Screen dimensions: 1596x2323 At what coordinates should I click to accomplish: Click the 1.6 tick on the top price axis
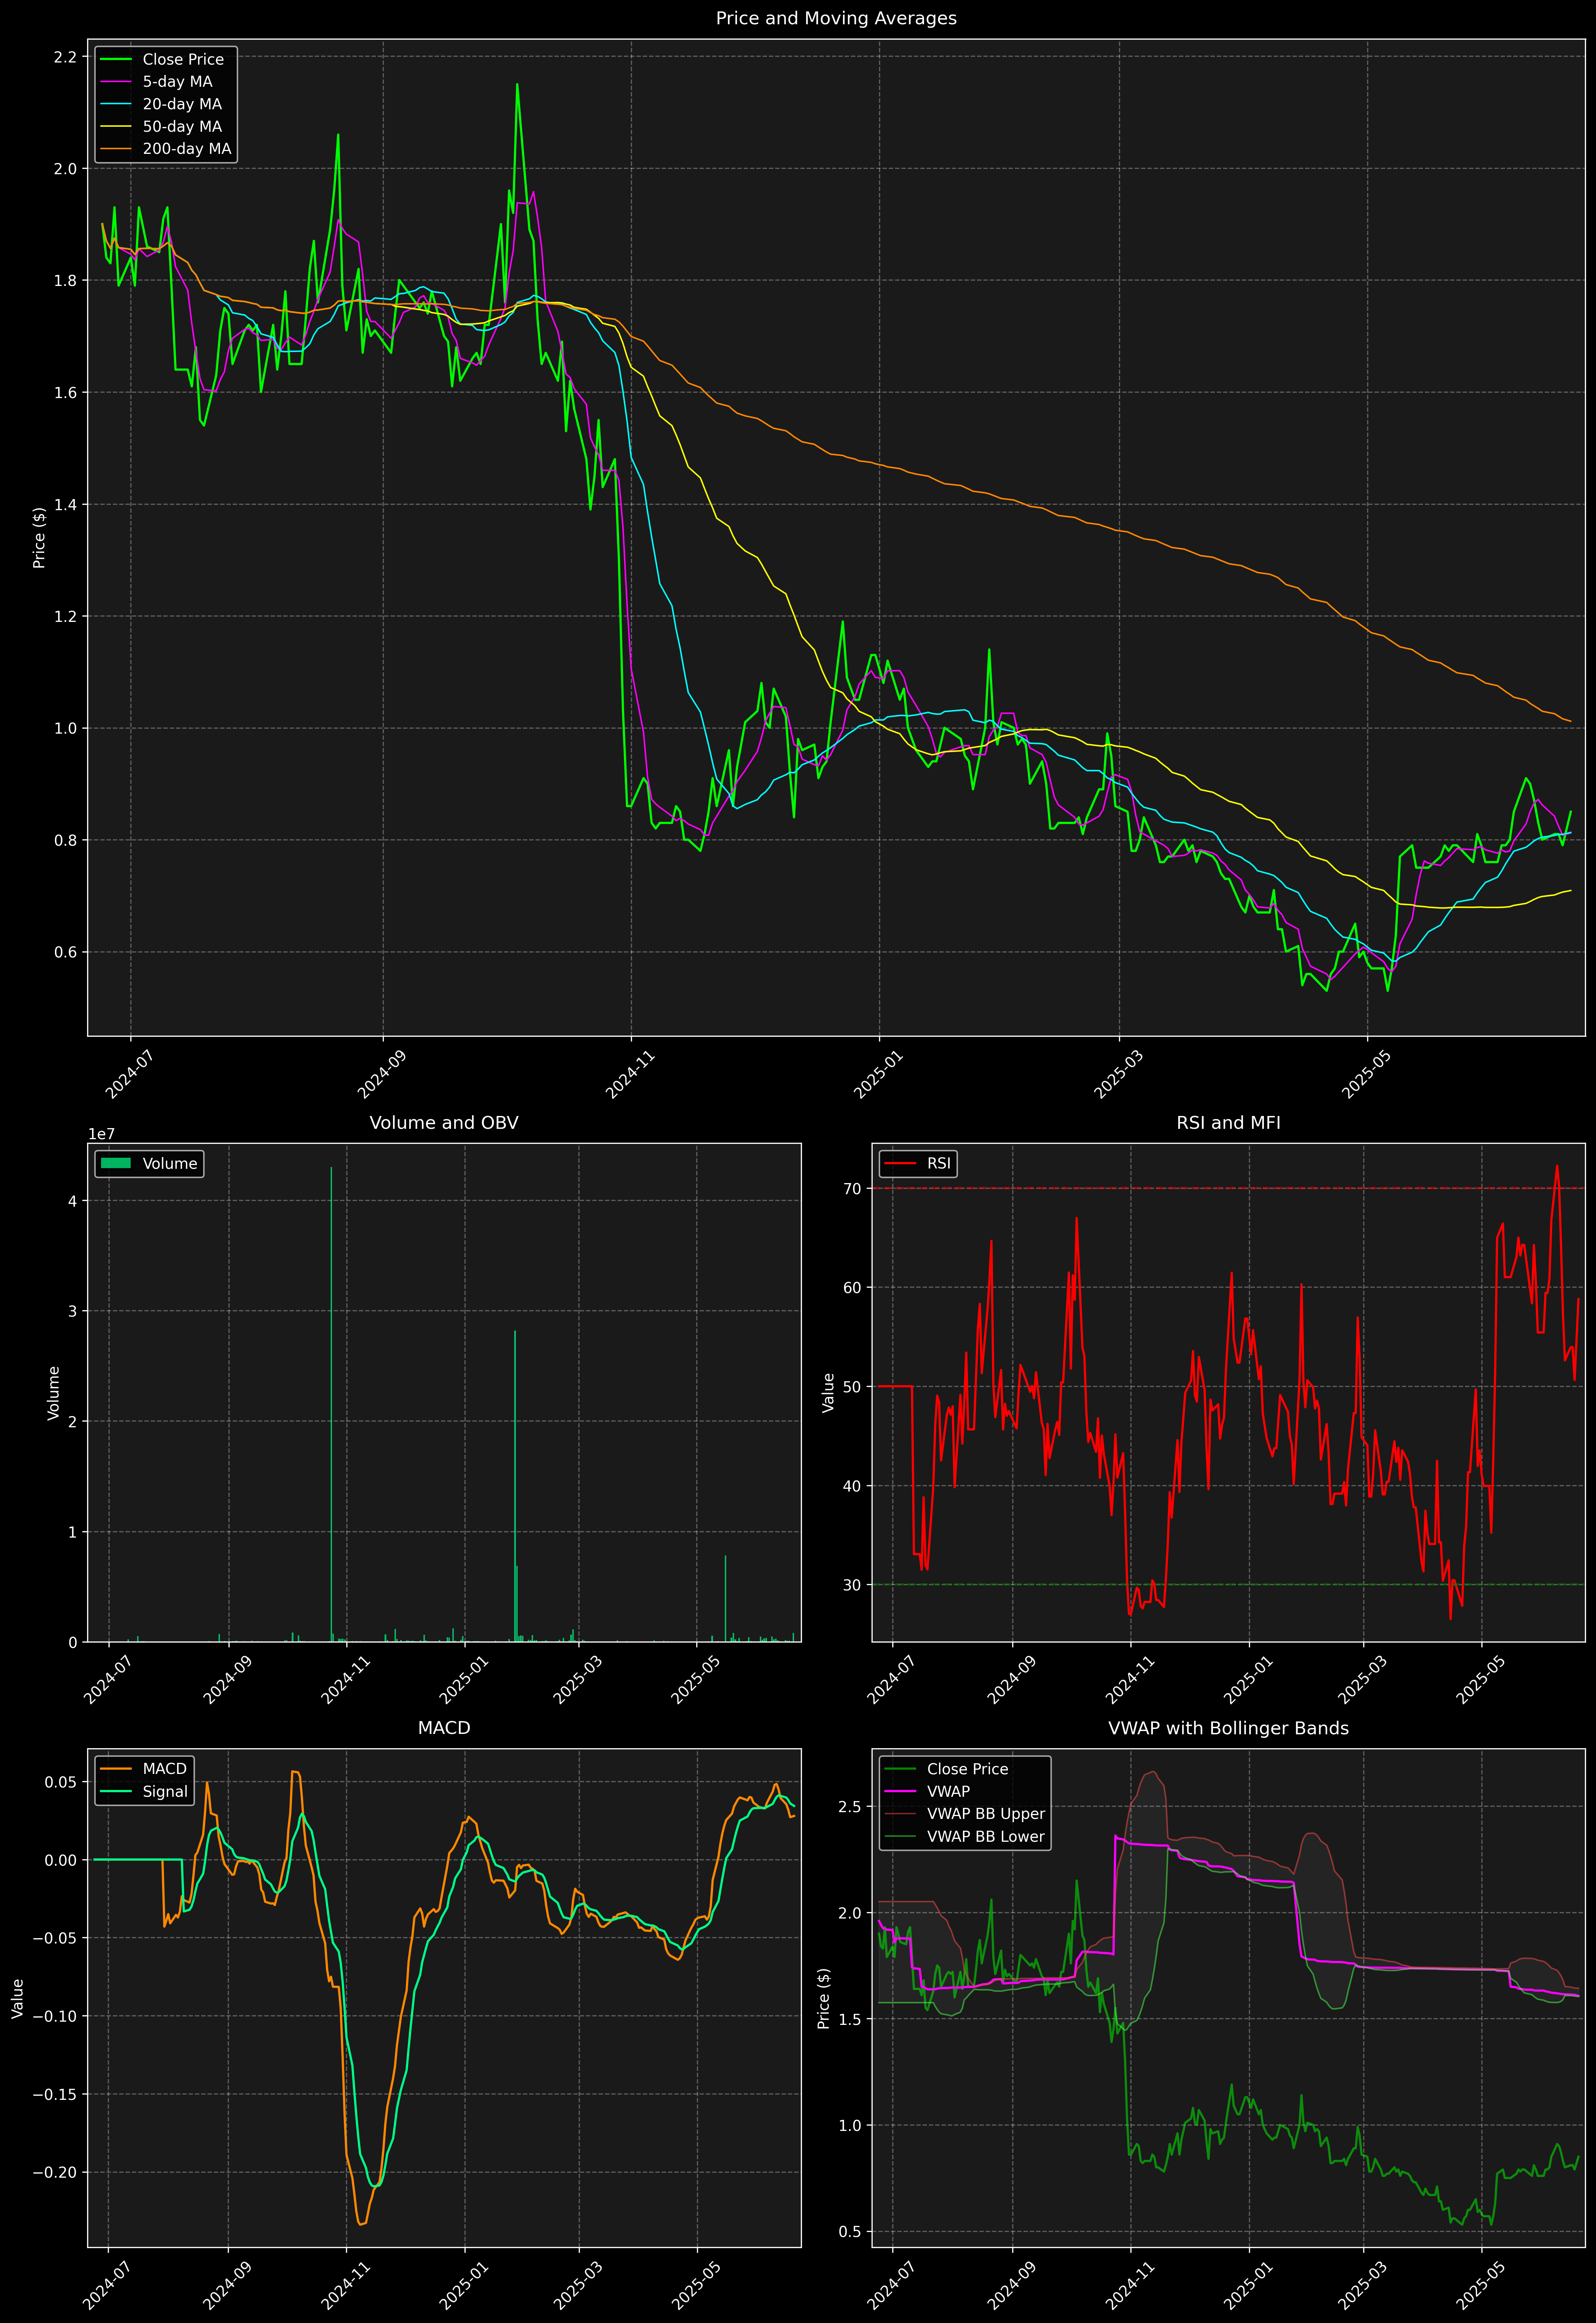pyautogui.click(x=65, y=393)
